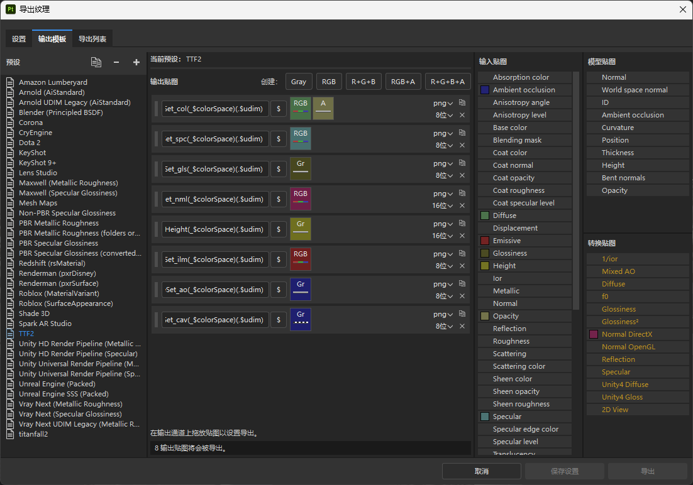This screenshot has width=693, height=485.
Task: Remove the _cav output map row
Action: pos(462,326)
